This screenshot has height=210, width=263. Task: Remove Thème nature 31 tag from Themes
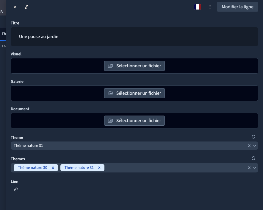99,168
